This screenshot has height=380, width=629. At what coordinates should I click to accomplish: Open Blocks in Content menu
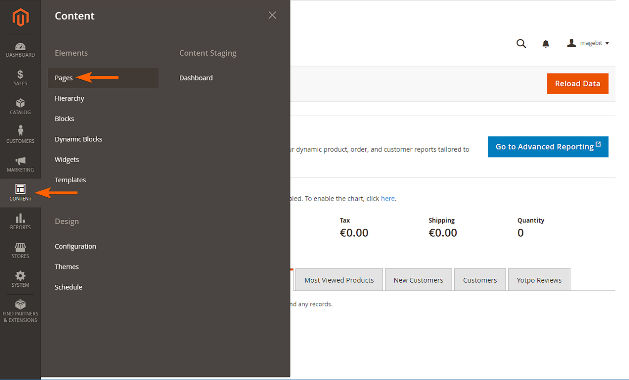click(x=64, y=119)
